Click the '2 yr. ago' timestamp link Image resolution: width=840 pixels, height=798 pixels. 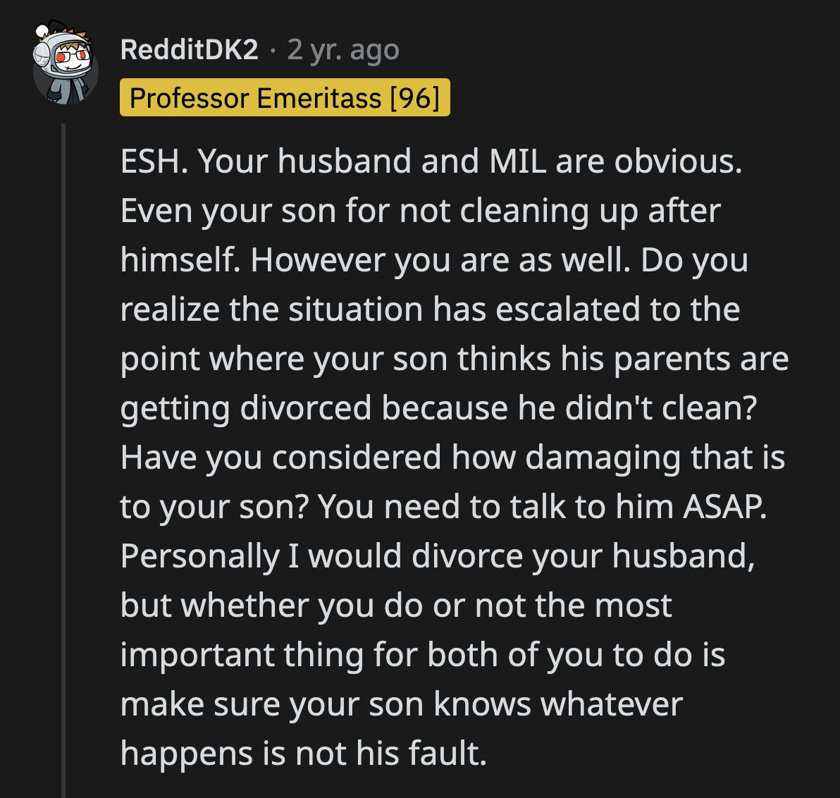(342, 49)
